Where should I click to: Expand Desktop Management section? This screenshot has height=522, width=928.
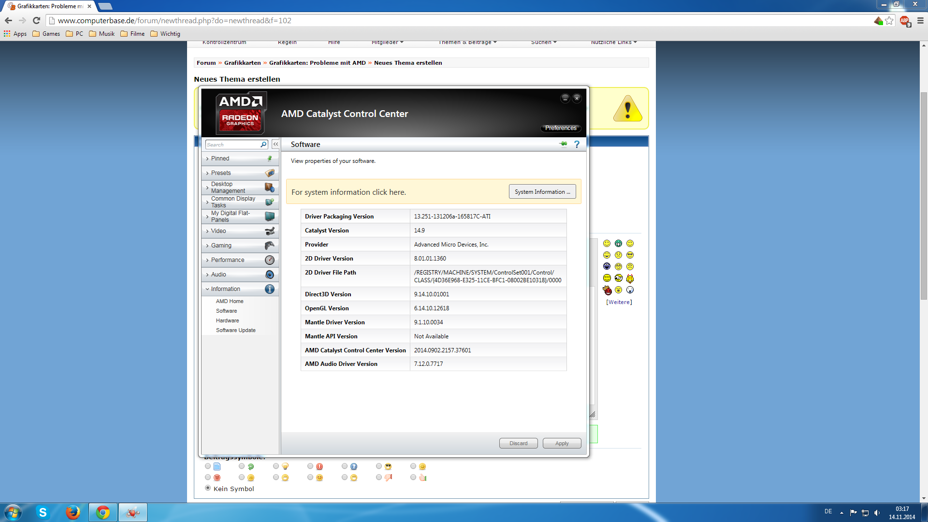tap(228, 188)
